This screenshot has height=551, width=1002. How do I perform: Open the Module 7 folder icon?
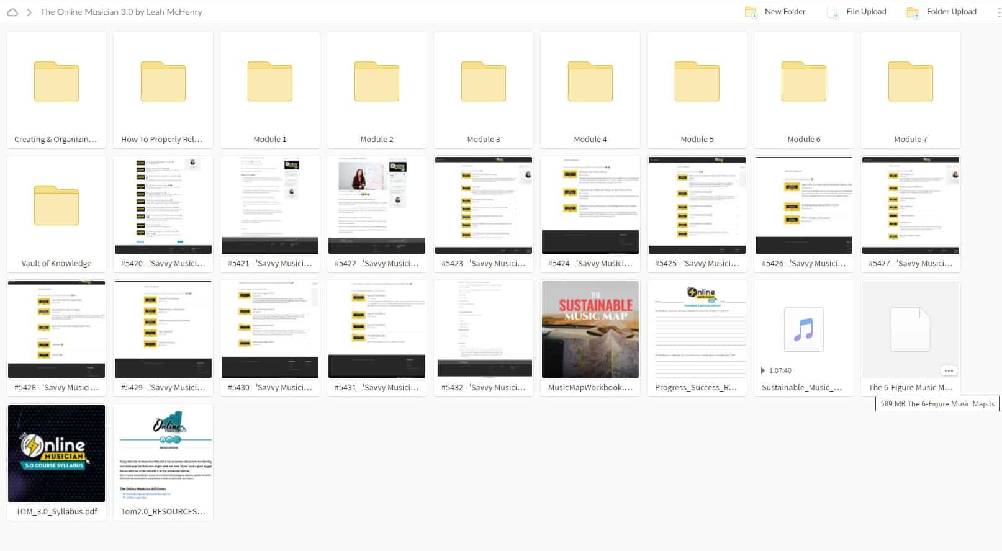coord(910,81)
